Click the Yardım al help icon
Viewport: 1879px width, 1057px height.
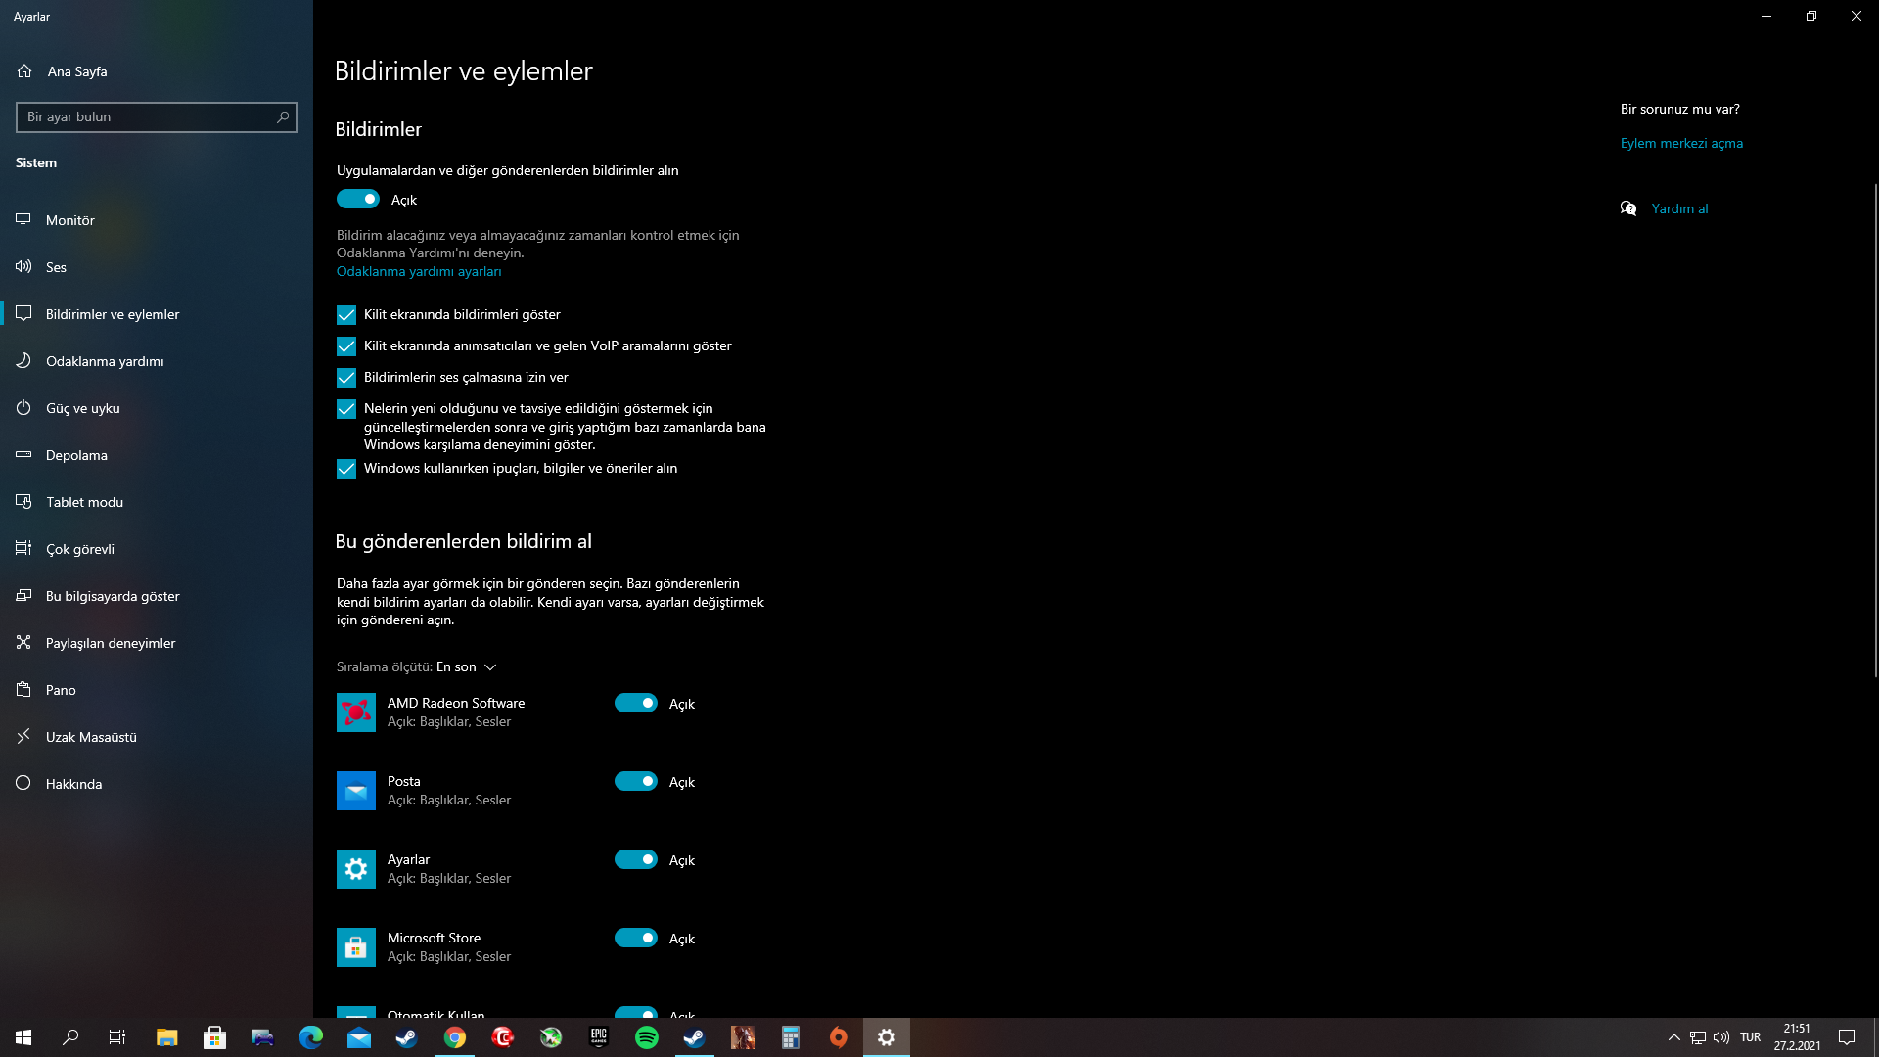(1628, 208)
